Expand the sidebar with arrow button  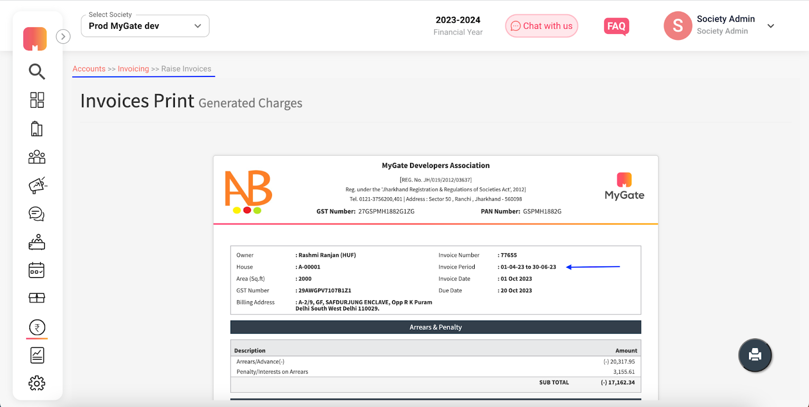point(63,36)
